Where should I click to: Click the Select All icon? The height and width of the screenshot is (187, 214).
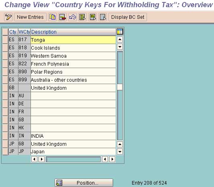point(83,17)
